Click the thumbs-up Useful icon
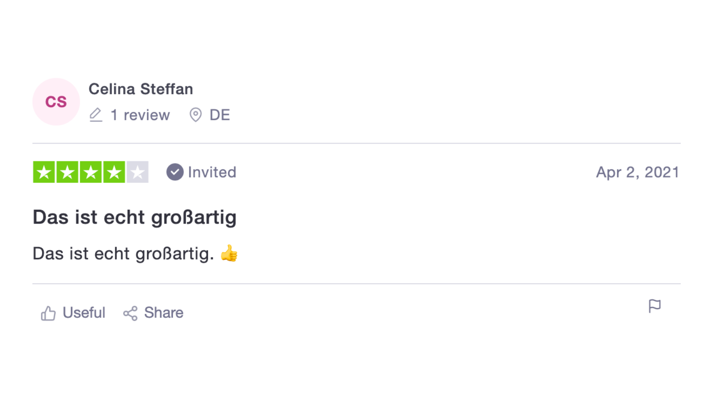The height and width of the screenshot is (400, 711). click(x=48, y=313)
